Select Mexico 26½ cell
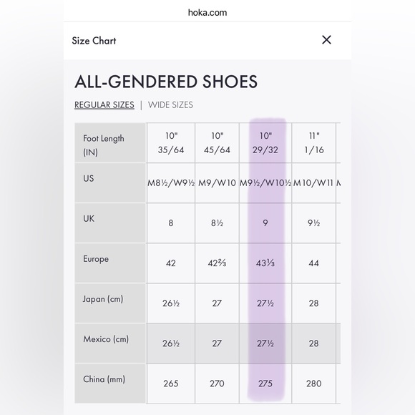The image size is (415, 415). [171, 343]
